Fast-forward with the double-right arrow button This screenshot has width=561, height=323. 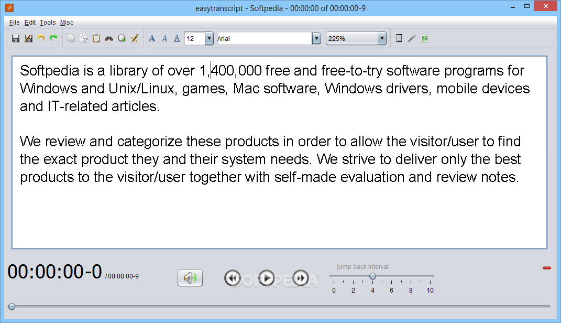tap(301, 278)
